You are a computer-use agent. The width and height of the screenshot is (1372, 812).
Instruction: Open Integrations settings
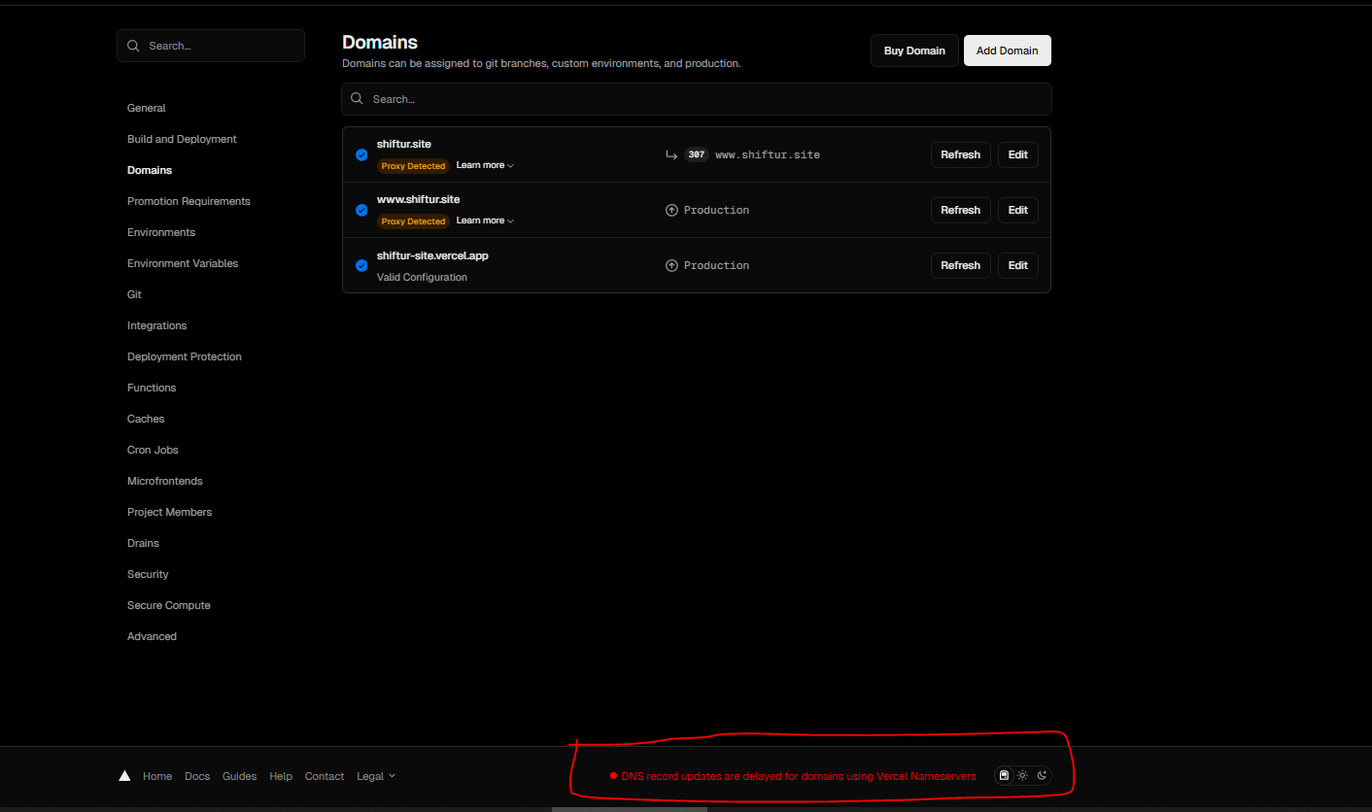click(x=156, y=325)
